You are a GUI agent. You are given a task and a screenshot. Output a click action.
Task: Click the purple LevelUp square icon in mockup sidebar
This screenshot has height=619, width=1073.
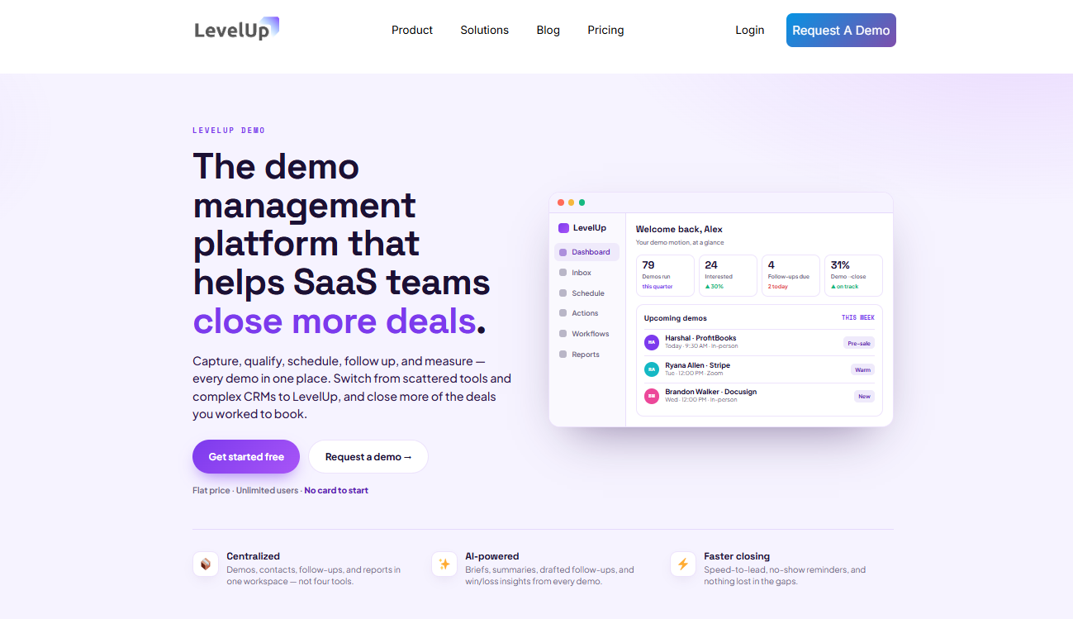[563, 228]
